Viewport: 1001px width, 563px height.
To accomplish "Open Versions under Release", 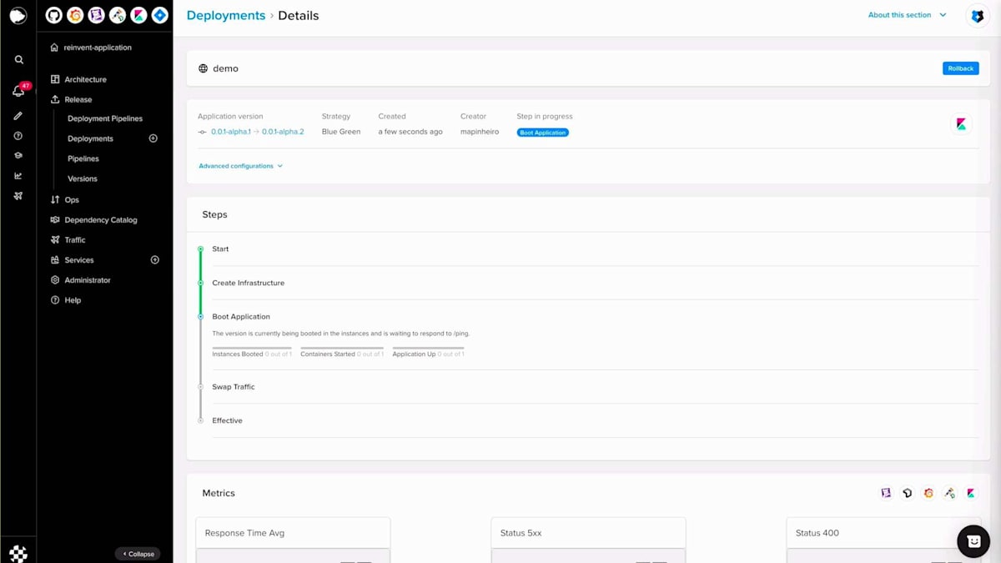I will [83, 178].
